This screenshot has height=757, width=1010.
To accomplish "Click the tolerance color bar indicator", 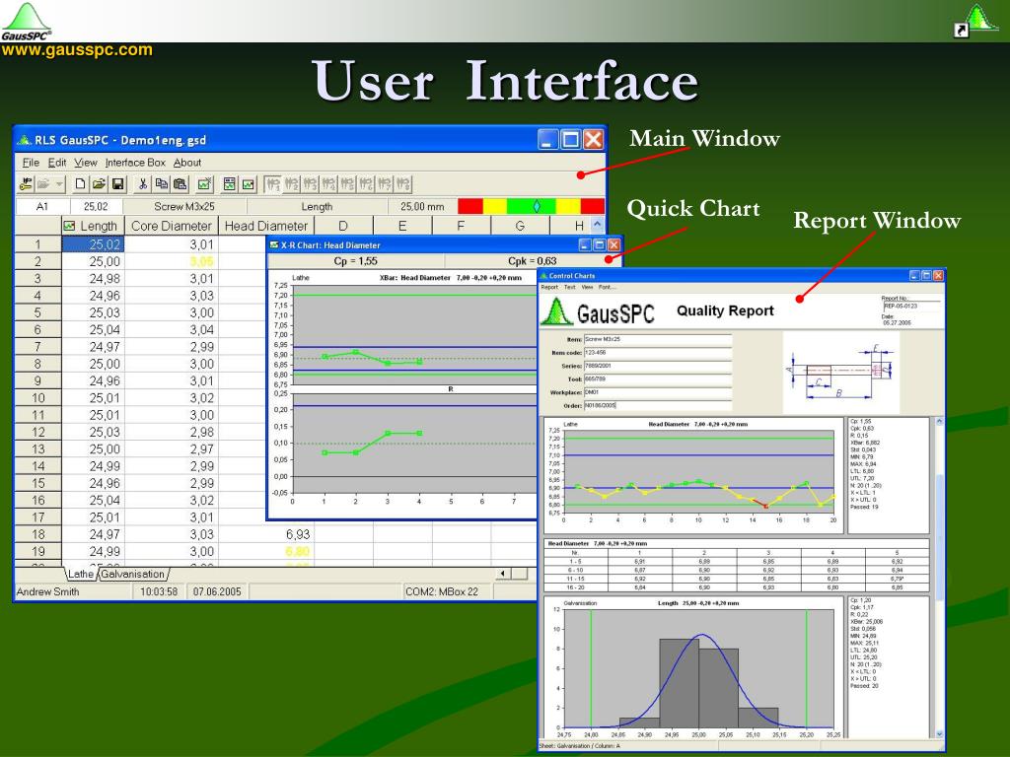I will point(532,206).
